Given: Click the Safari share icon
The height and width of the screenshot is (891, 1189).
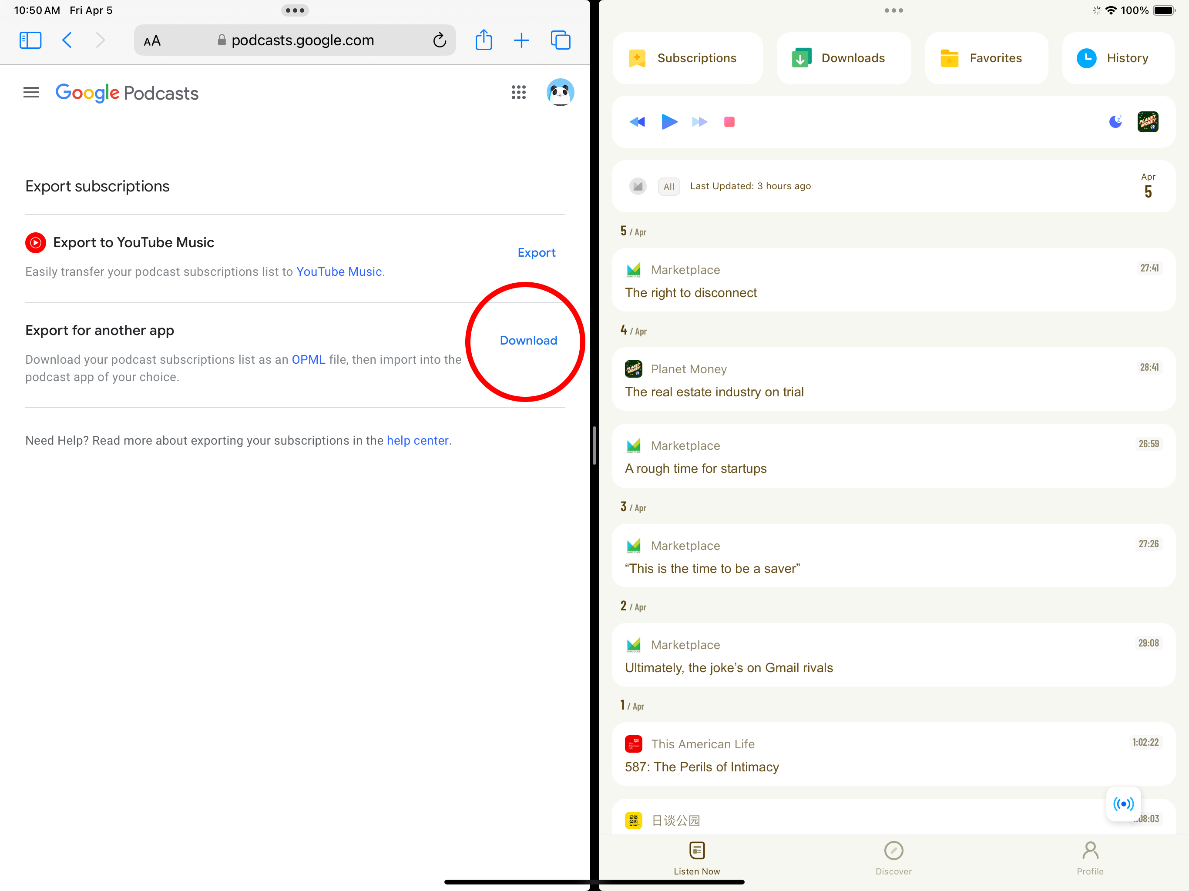Looking at the screenshot, I should (x=483, y=40).
